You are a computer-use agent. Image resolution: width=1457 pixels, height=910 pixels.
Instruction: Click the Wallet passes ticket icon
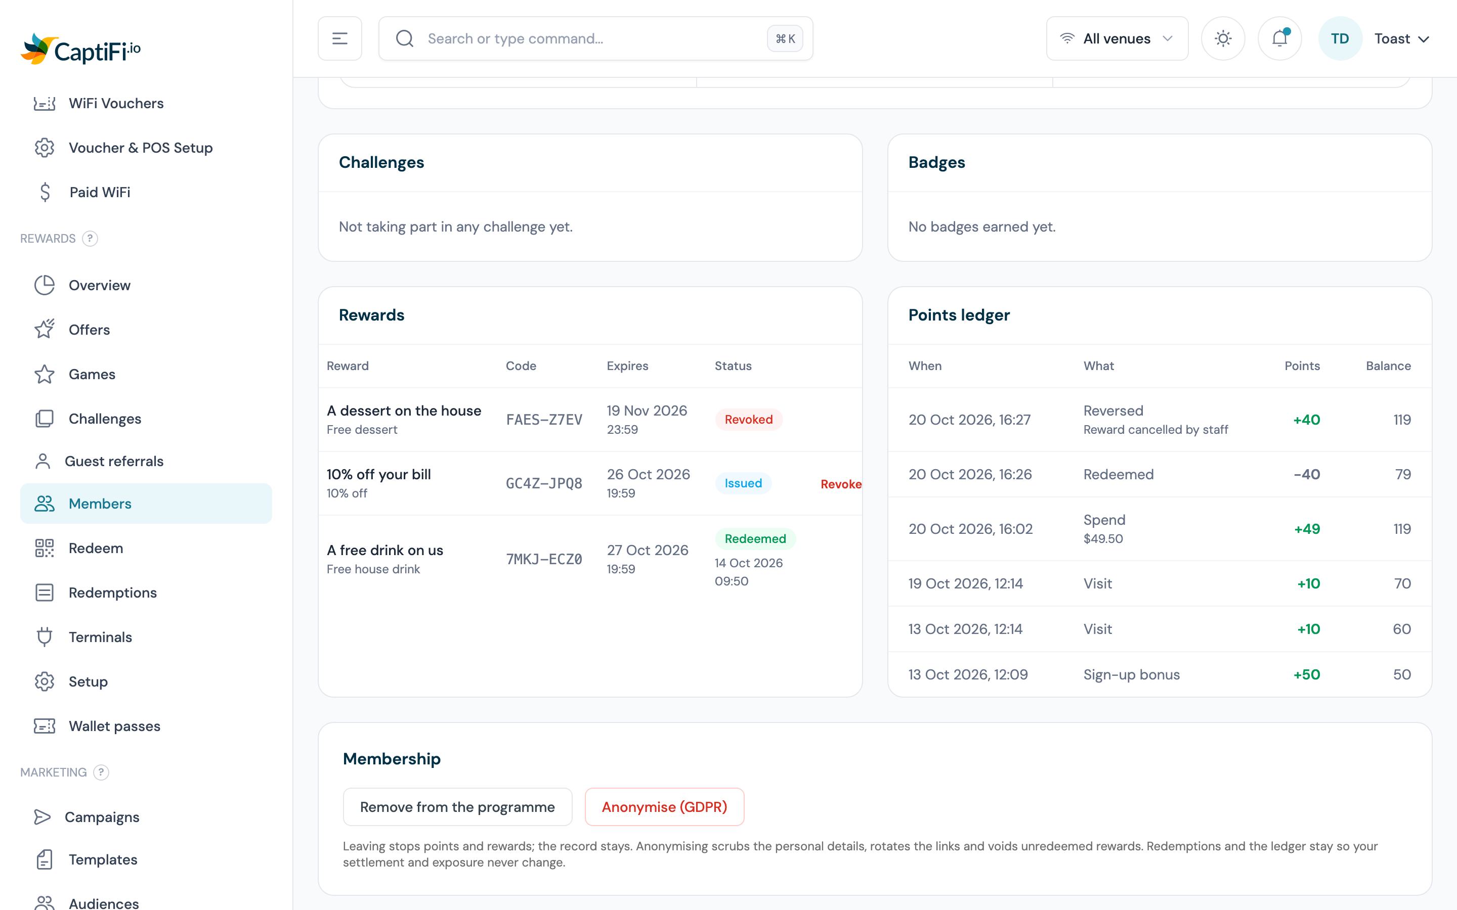click(x=45, y=726)
